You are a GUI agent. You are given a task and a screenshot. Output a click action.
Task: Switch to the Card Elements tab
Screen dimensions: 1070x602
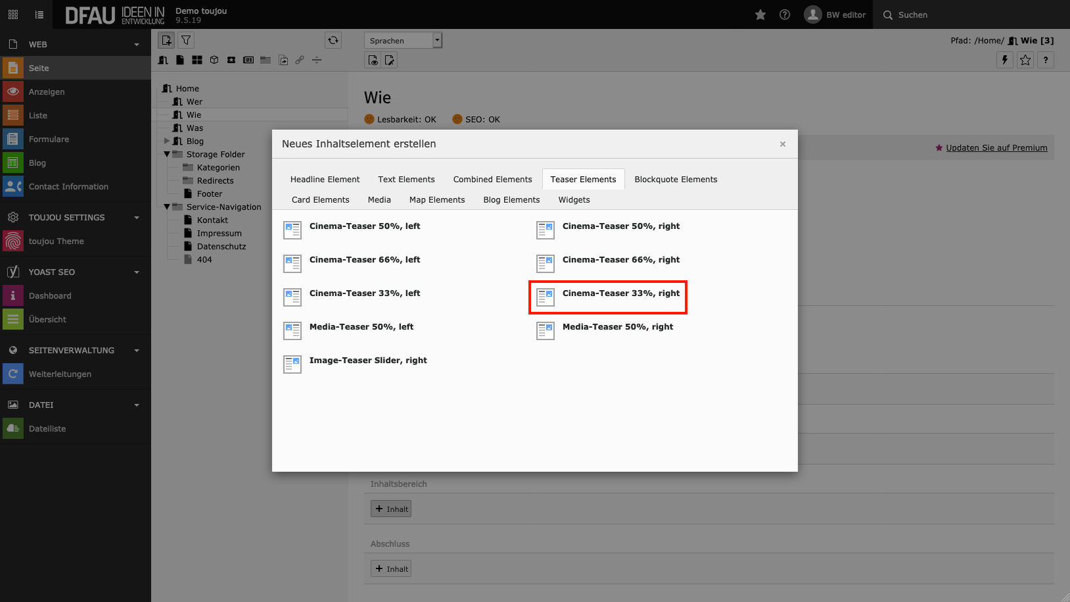click(x=320, y=199)
